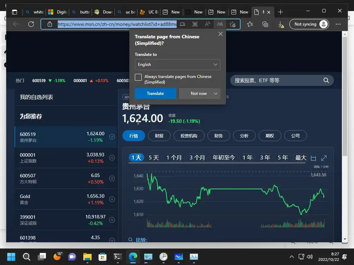Screen dimensions: 354x265
Task: Select the 5年 chart range
Action: 283,157
